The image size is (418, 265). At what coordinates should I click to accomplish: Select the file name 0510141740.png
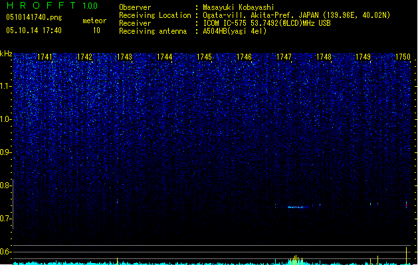pos(34,17)
